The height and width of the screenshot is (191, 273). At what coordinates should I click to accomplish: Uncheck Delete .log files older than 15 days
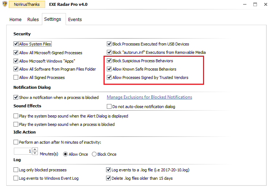click(108, 178)
